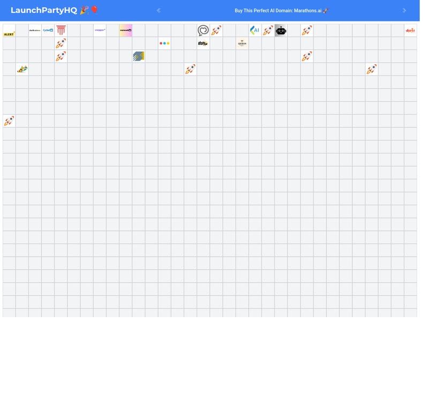Click the red text logo tile
The height and width of the screenshot is (398, 425).
pos(411,31)
